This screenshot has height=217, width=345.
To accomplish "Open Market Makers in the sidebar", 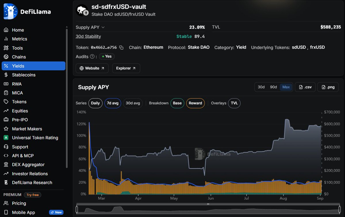I will click(x=34, y=129).
